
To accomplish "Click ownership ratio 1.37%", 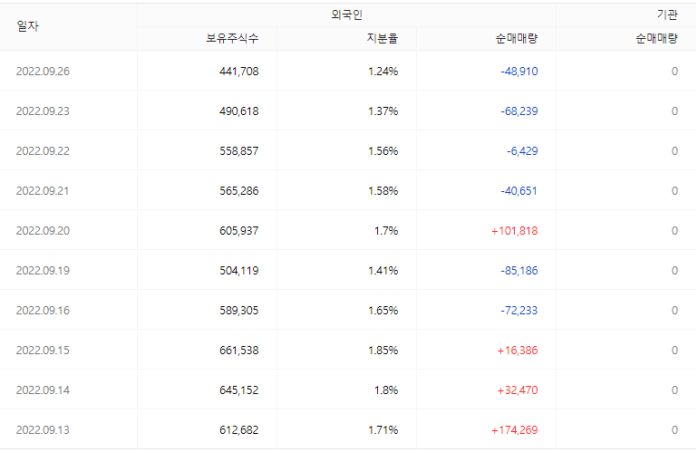I will (383, 111).
